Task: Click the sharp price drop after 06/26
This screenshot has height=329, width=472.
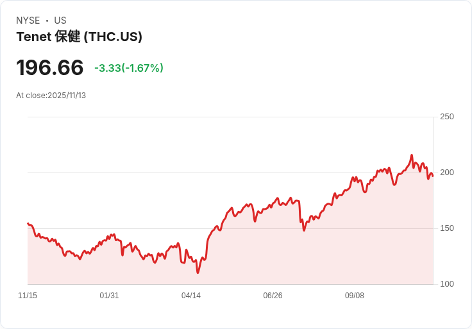Action: coord(300,212)
